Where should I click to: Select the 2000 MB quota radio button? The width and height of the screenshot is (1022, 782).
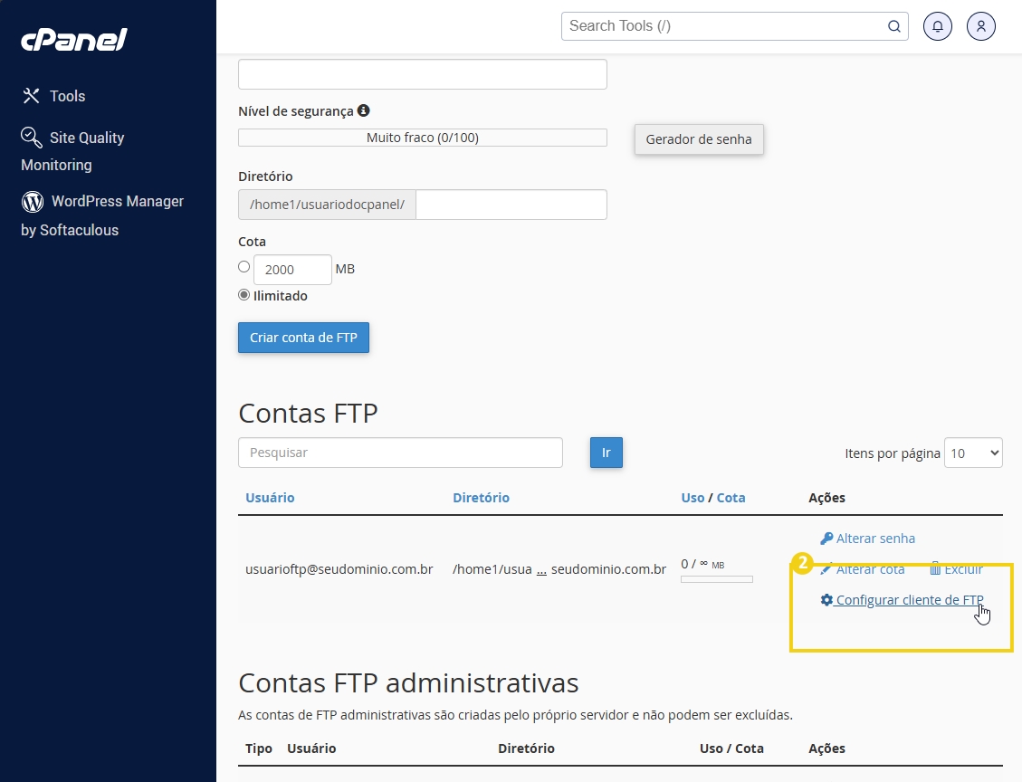tap(244, 266)
